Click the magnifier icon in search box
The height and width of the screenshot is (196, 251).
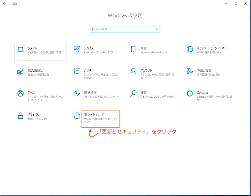pyautogui.click(x=157, y=29)
